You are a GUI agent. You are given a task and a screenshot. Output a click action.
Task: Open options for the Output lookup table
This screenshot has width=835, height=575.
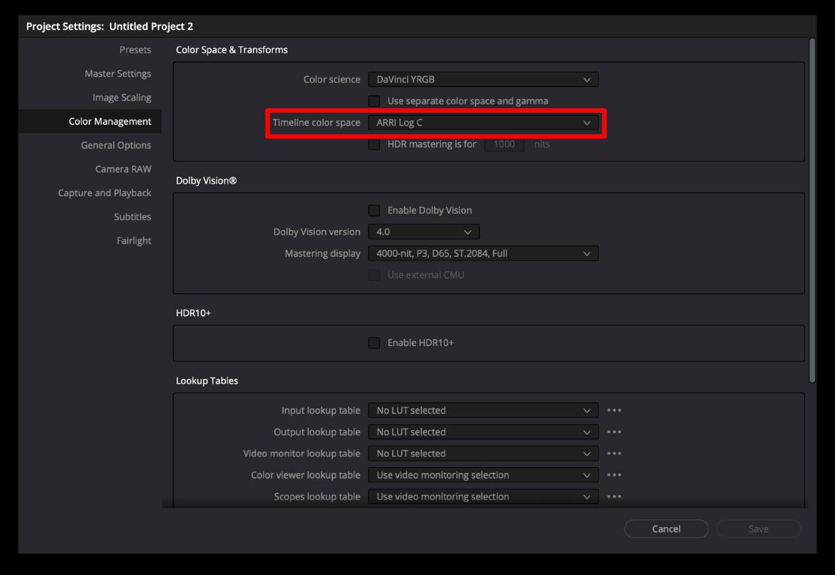click(x=614, y=432)
